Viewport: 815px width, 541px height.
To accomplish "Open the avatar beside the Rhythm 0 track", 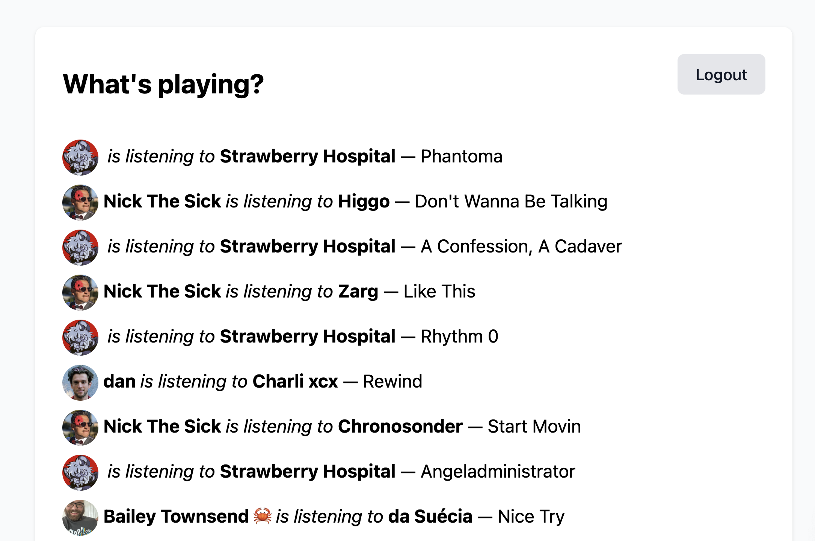I will pos(80,338).
